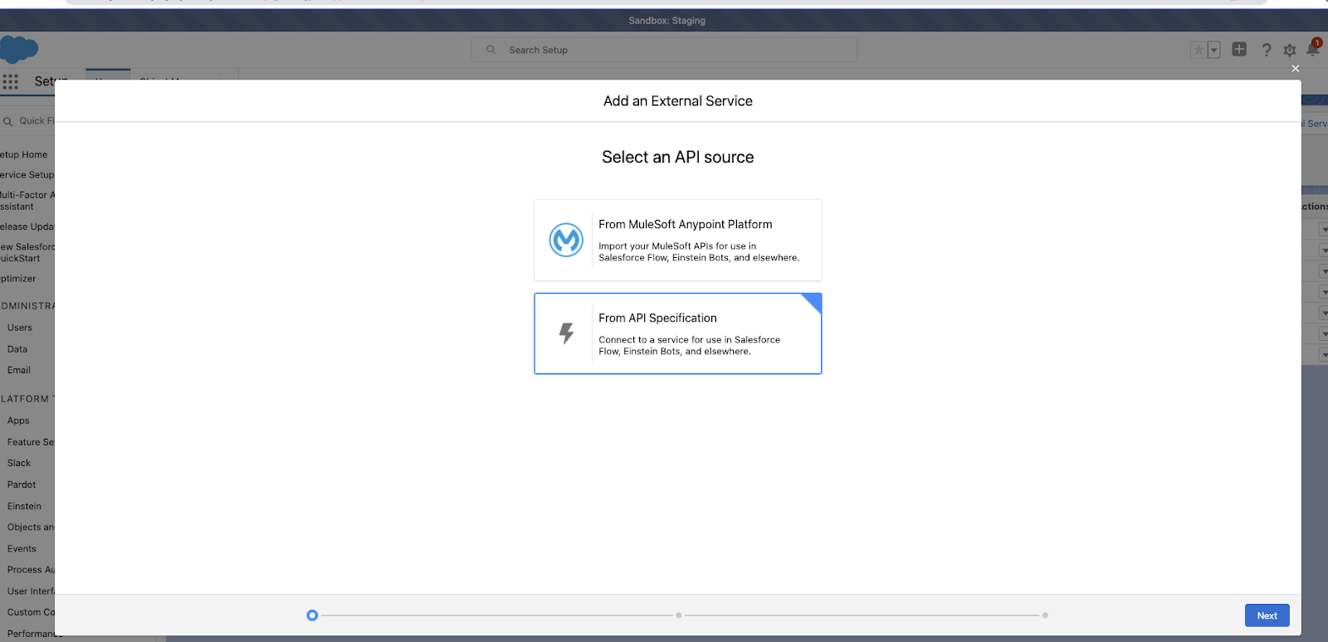
Task: Open the favorites list dropdown arrow
Action: [1213, 51]
